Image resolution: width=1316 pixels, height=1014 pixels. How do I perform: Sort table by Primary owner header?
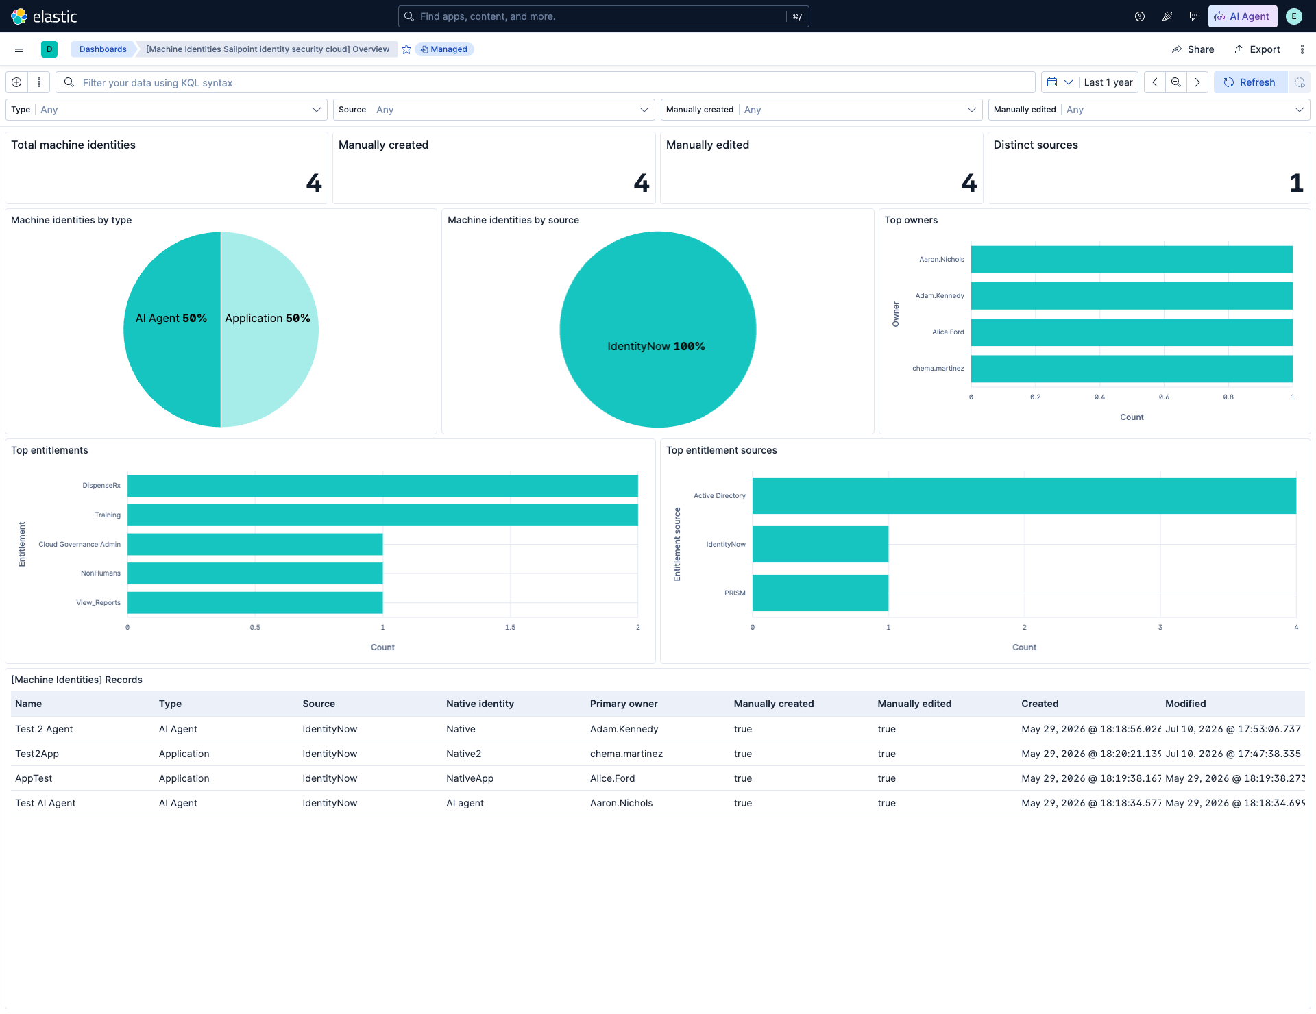(x=624, y=704)
